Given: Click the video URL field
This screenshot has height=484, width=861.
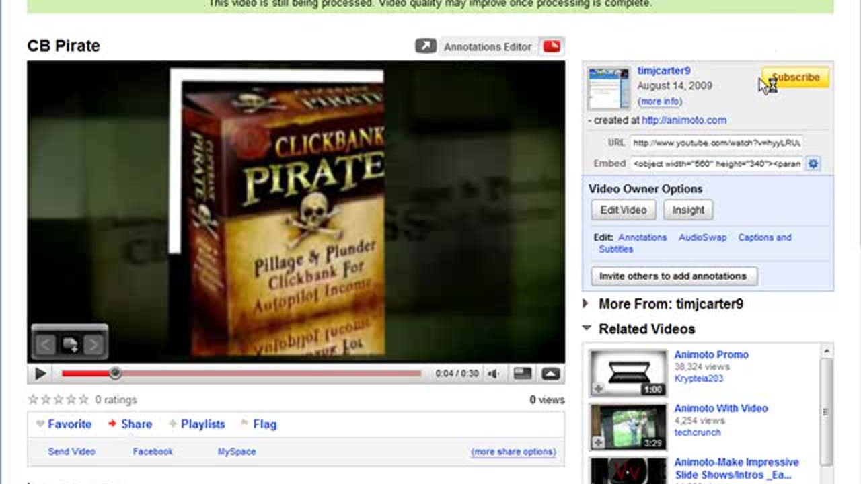Looking at the screenshot, I should pyautogui.click(x=716, y=143).
